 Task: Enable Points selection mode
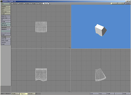pos(15,94)
